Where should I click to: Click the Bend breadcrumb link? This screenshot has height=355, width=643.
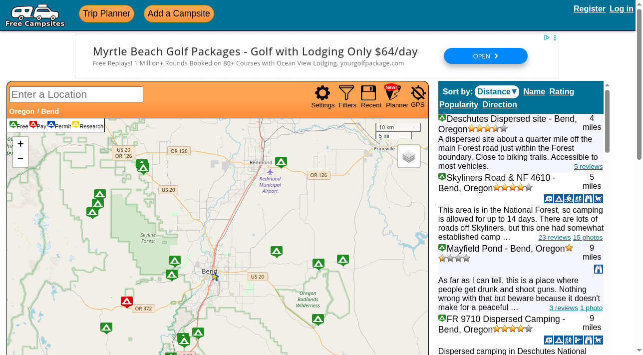[50, 111]
